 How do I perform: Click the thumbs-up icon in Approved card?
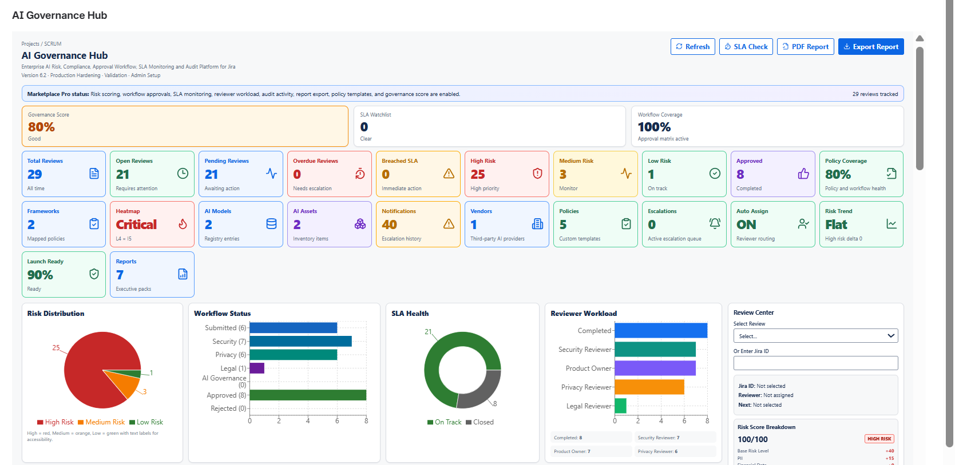(803, 174)
